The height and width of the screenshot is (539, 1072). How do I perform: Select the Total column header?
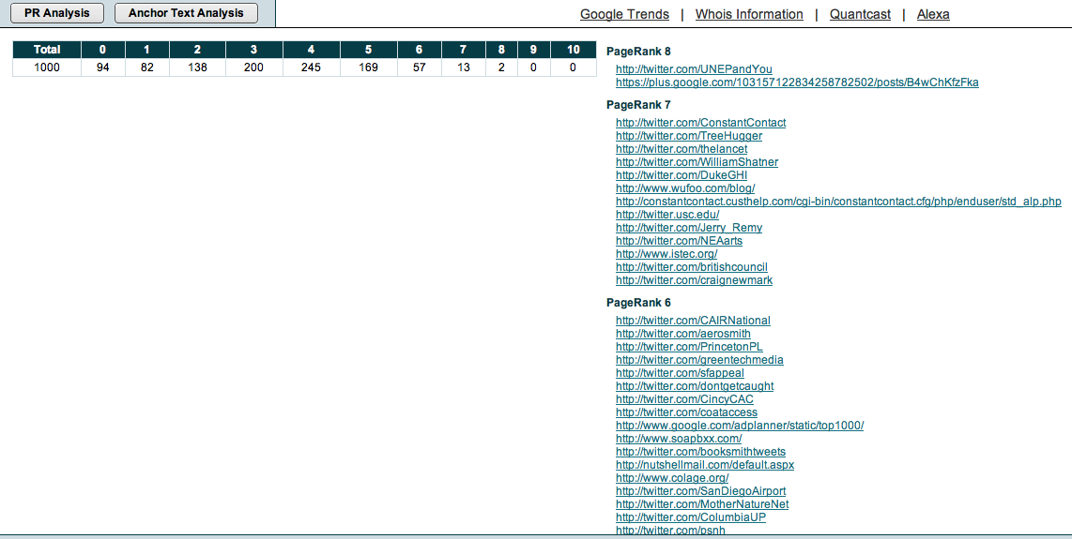[x=47, y=50]
